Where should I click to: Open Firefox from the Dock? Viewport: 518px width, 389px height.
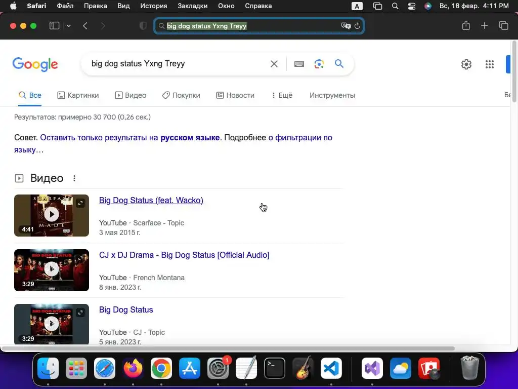click(x=133, y=368)
